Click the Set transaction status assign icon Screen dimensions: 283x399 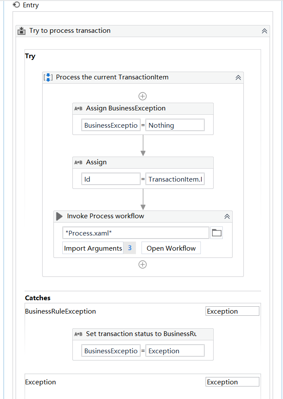tap(78, 334)
